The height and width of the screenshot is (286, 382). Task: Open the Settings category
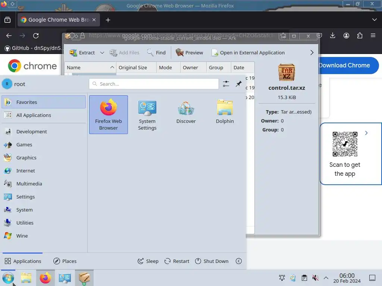click(44, 197)
